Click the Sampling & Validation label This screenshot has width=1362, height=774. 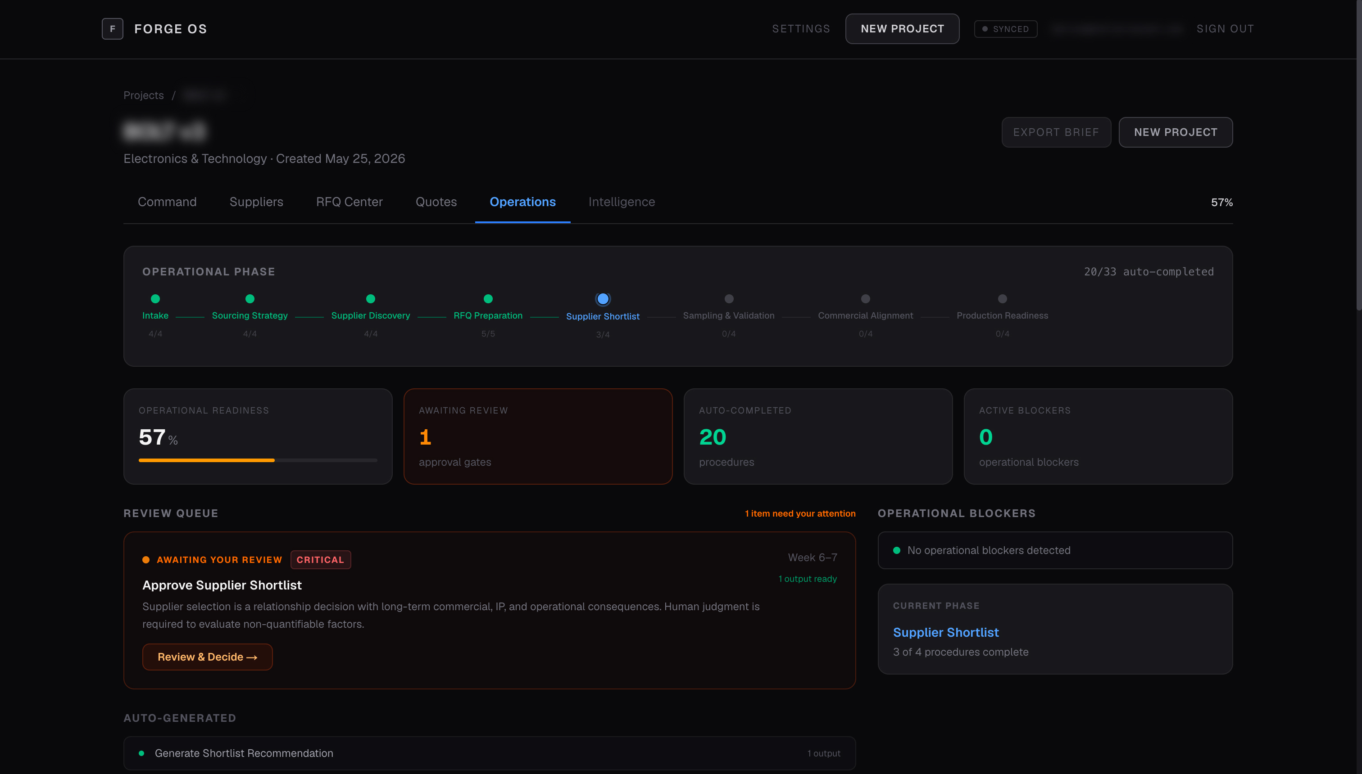tap(729, 316)
